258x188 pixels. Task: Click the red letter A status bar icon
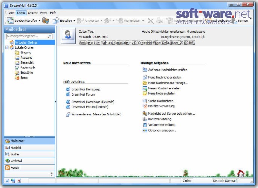click(19, 180)
